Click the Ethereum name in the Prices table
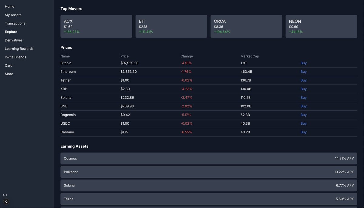 tap(68, 72)
